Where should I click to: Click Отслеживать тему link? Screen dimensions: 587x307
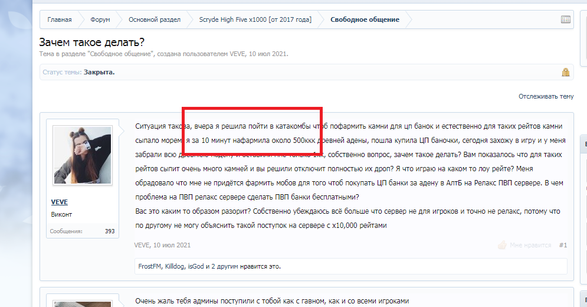(x=546, y=96)
